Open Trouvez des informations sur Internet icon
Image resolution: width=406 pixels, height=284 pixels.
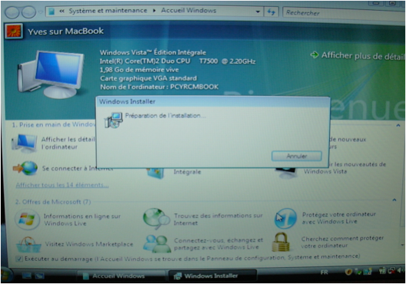point(156,219)
